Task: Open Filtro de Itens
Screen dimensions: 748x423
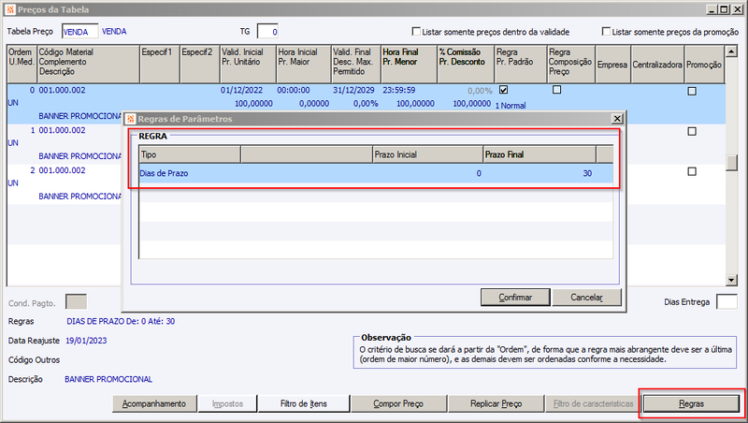Action: 304,403
